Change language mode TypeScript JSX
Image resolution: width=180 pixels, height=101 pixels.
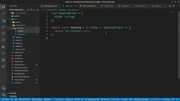tap(92, 99)
